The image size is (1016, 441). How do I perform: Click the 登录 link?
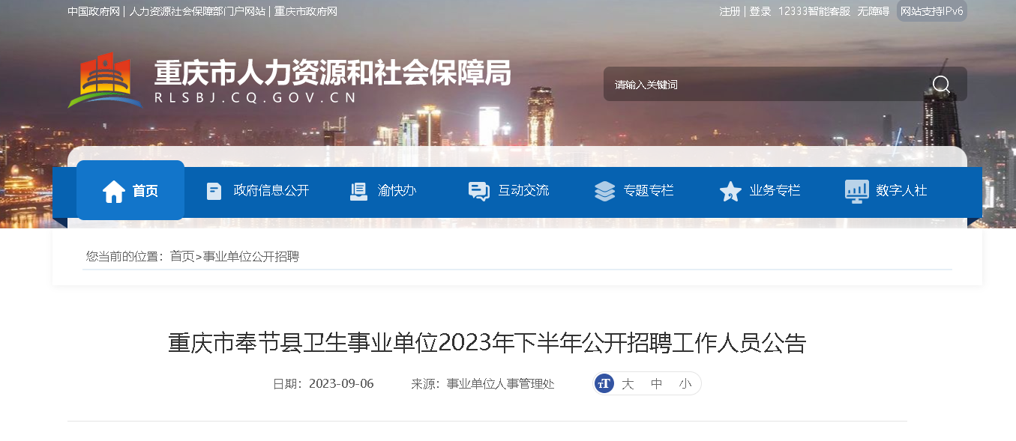pos(760,11)
